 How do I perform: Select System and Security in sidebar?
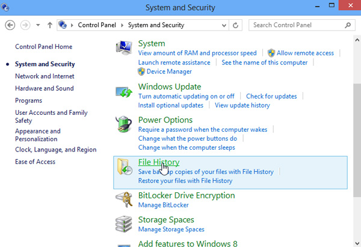pos(45,64)
